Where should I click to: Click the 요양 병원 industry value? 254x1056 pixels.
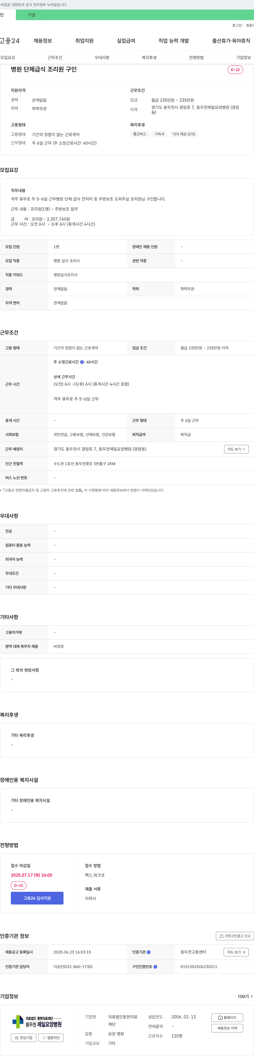(x=116, y=1034)
